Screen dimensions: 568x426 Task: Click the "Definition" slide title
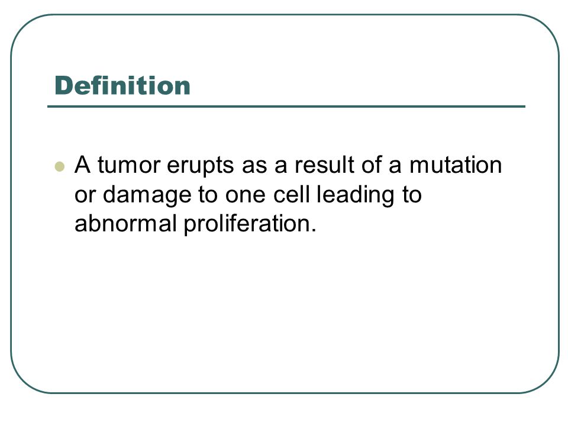(x=122, y=86)
